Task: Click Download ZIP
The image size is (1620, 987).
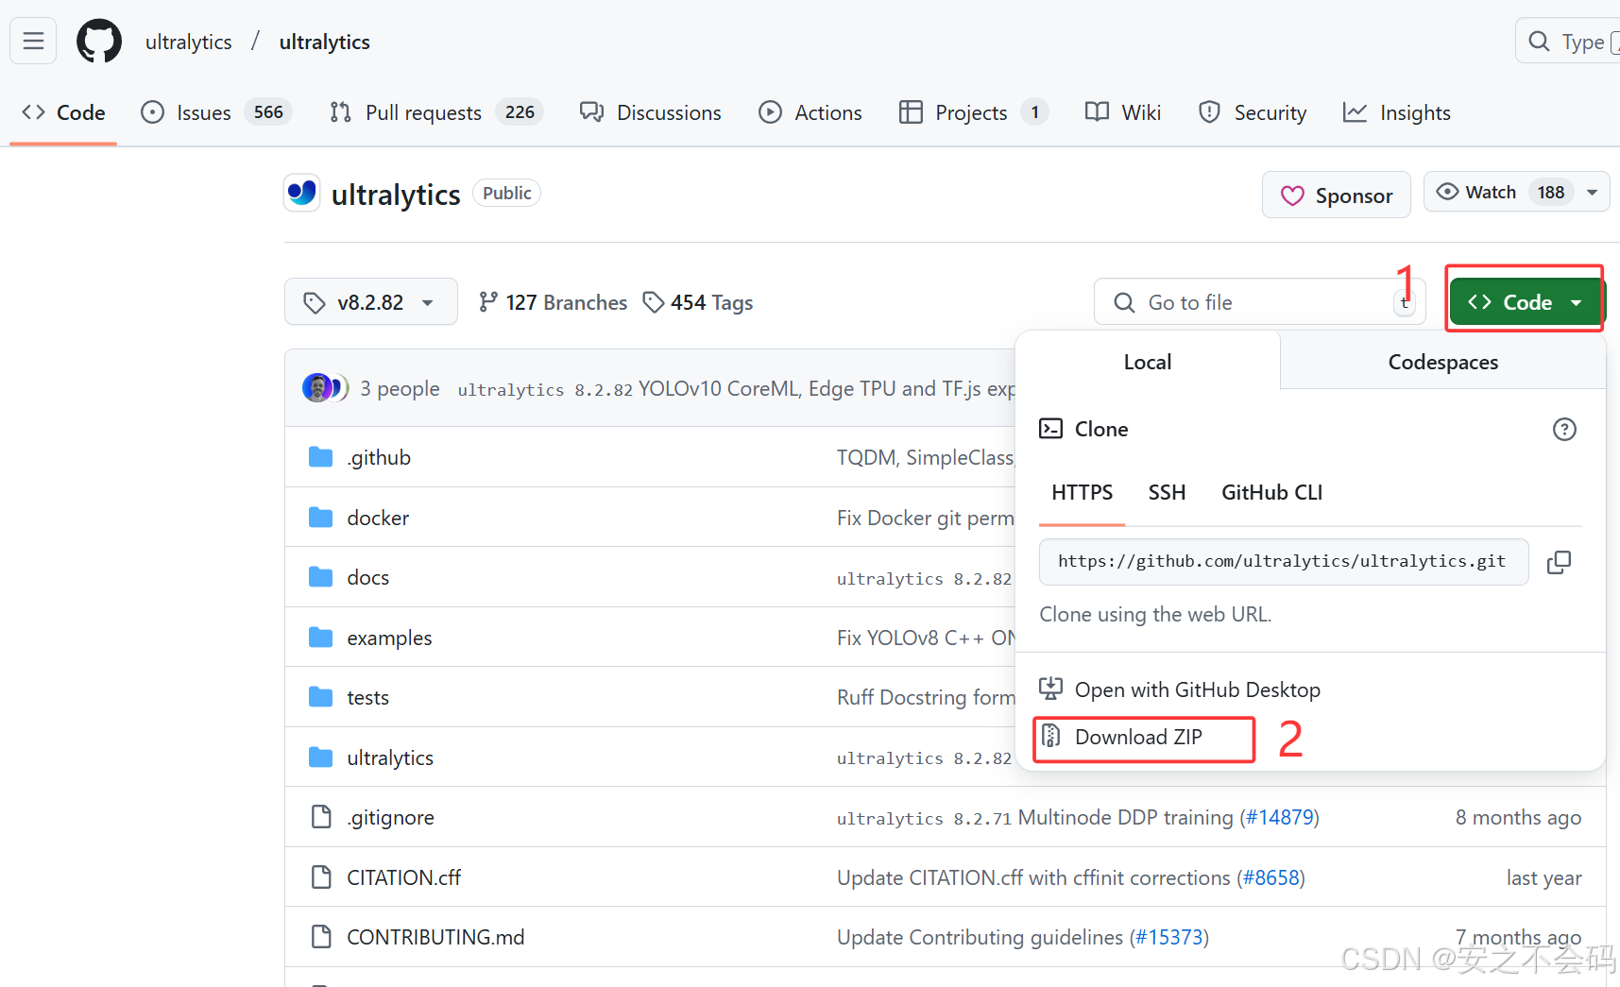Action: pyautogui.click(x=1138, y=737)
